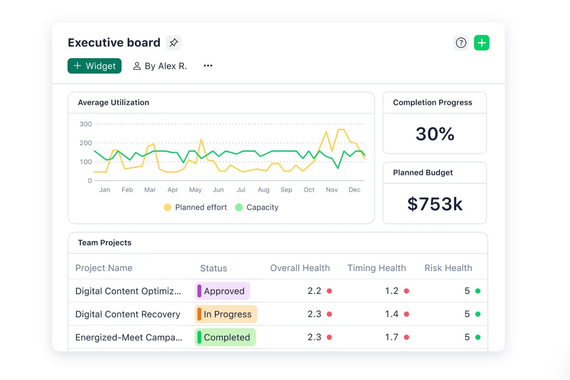Select the Completed status tag
Screen dimensions: 570x380
pos(225,337)
